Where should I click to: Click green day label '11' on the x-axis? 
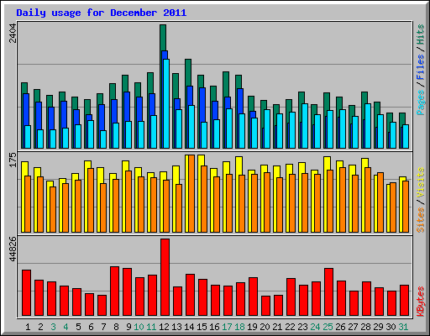tap(151, 327)
